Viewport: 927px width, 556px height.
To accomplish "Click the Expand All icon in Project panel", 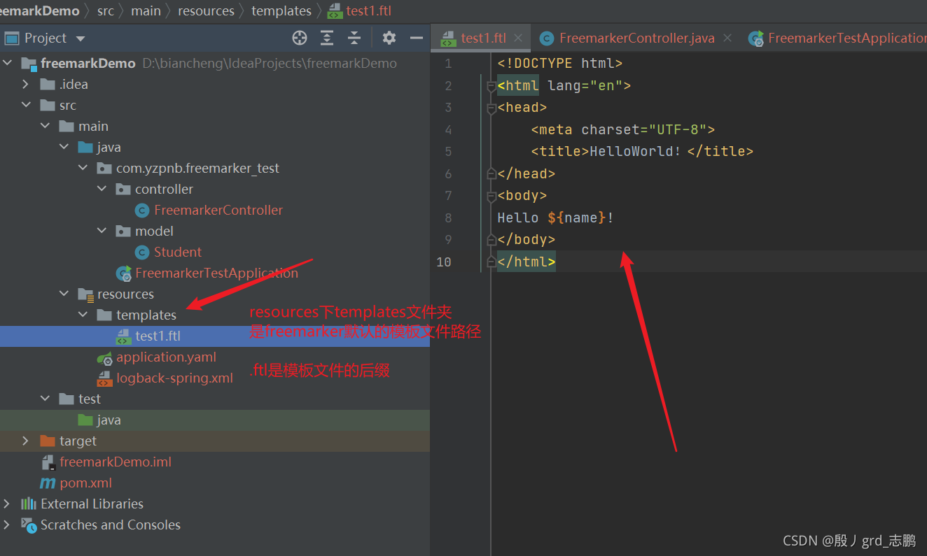I will click(327, 38).
